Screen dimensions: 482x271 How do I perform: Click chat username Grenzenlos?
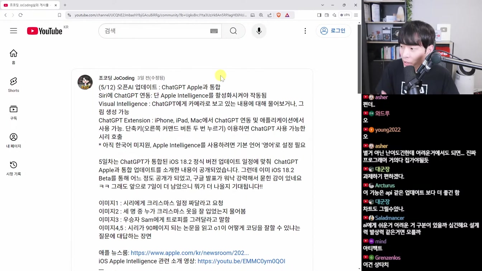[388, 258]
